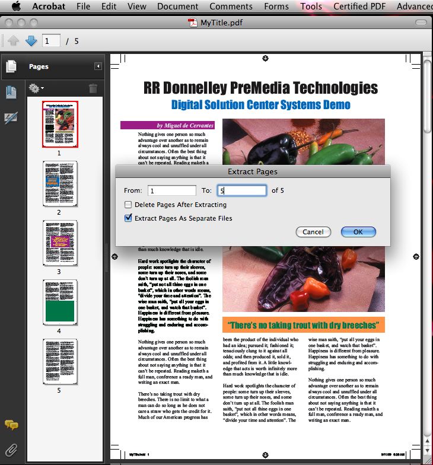The height and width of the screenshot is (465, 433).
Task: Uncheck Extract Pages As Separate Files
Action: 128,218
